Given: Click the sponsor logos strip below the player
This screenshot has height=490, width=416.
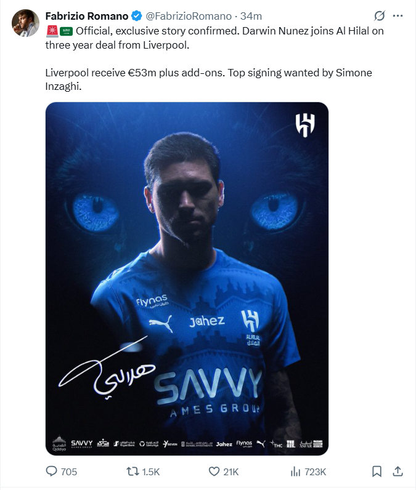Looking at the screenshot, I should (187, 443).
